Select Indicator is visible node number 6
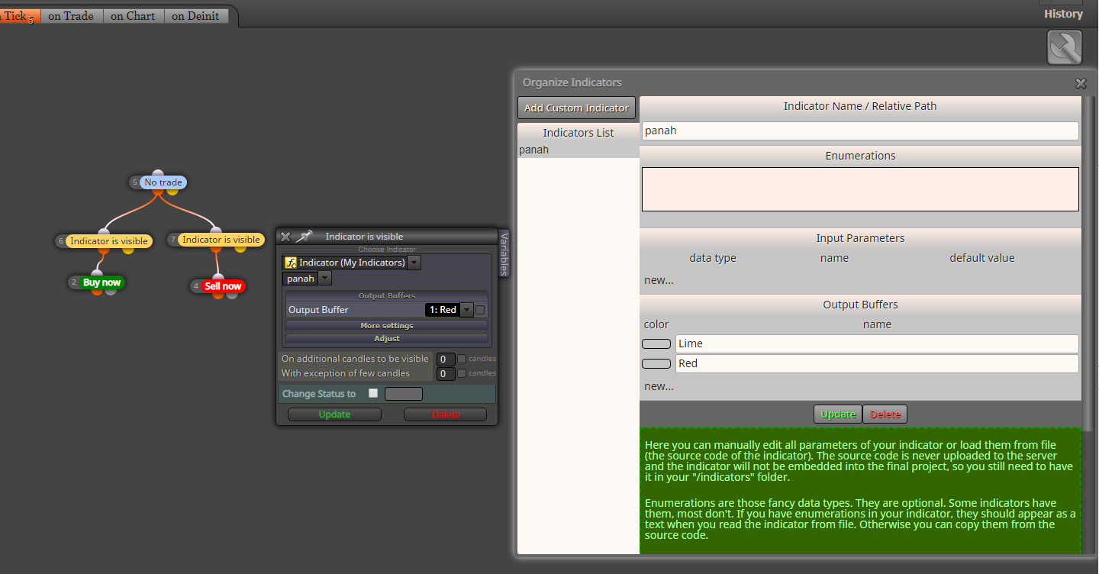The width and height of the screenshot is (1099, 574). point(109,241)
